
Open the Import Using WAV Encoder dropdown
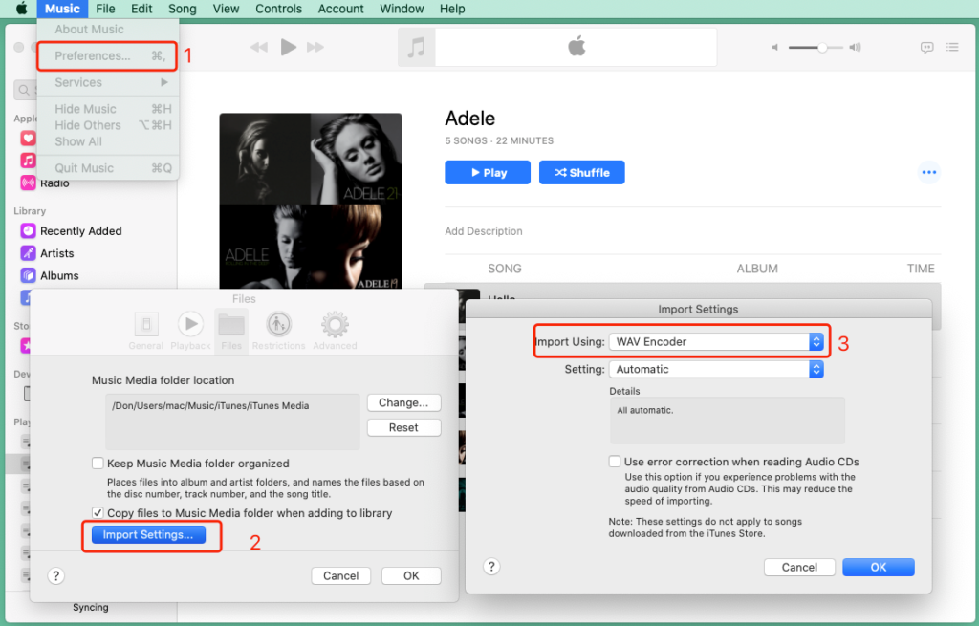[718, 341]
